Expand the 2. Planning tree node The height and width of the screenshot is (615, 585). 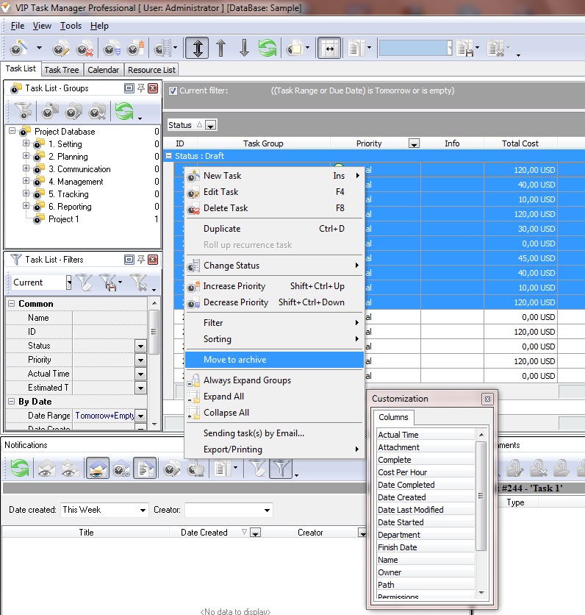pos(26,157)
